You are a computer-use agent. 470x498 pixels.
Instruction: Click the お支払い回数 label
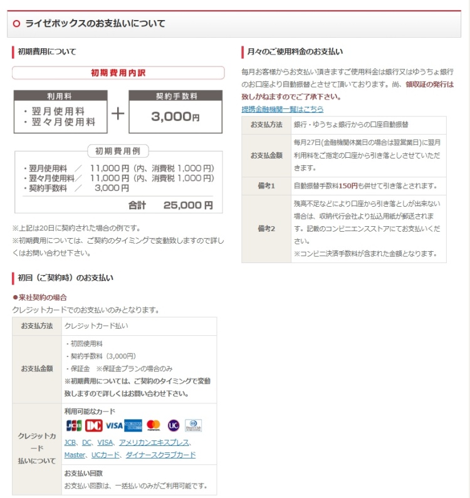point(83,473)
